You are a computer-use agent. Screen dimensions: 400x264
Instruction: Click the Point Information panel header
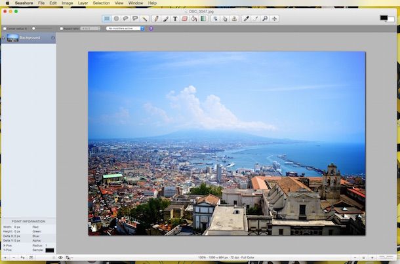click(29, 221)
